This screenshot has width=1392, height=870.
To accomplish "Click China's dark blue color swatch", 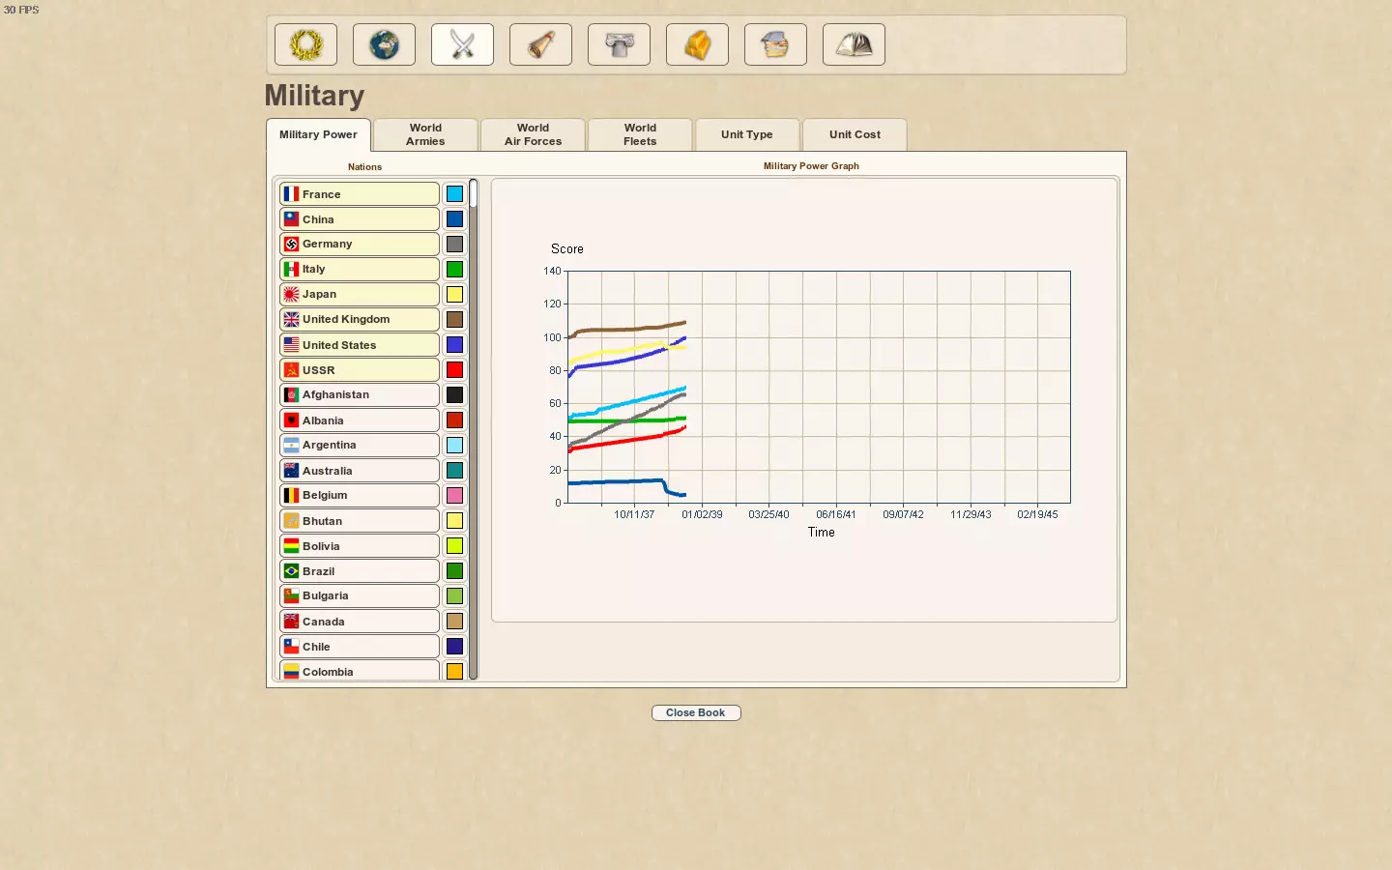I will pos(454,219).
